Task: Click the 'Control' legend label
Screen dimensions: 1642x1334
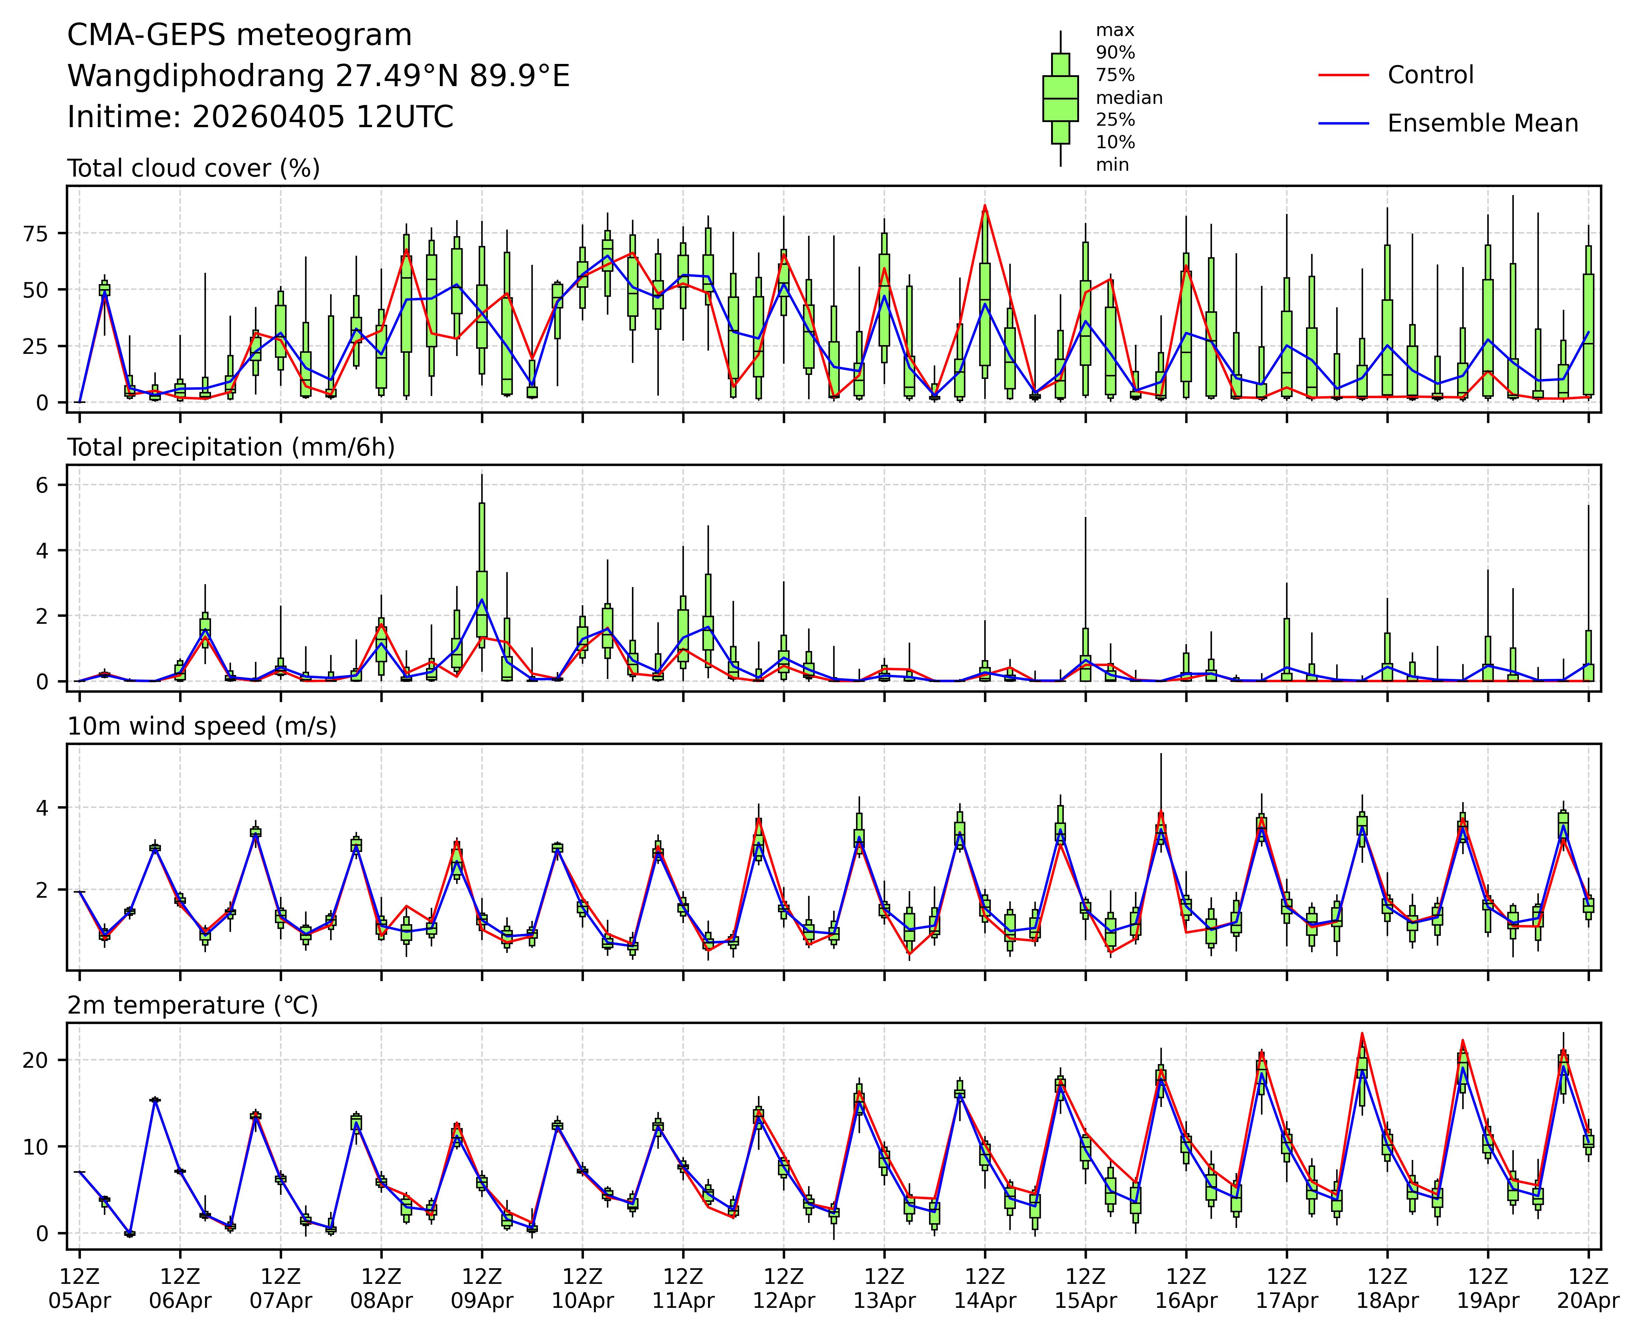Action: [x=1430, y=75]
